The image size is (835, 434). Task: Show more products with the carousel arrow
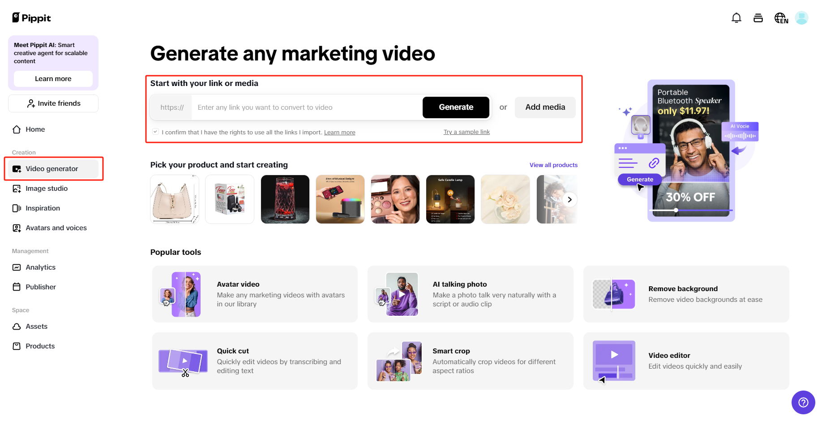coord(570,199)
